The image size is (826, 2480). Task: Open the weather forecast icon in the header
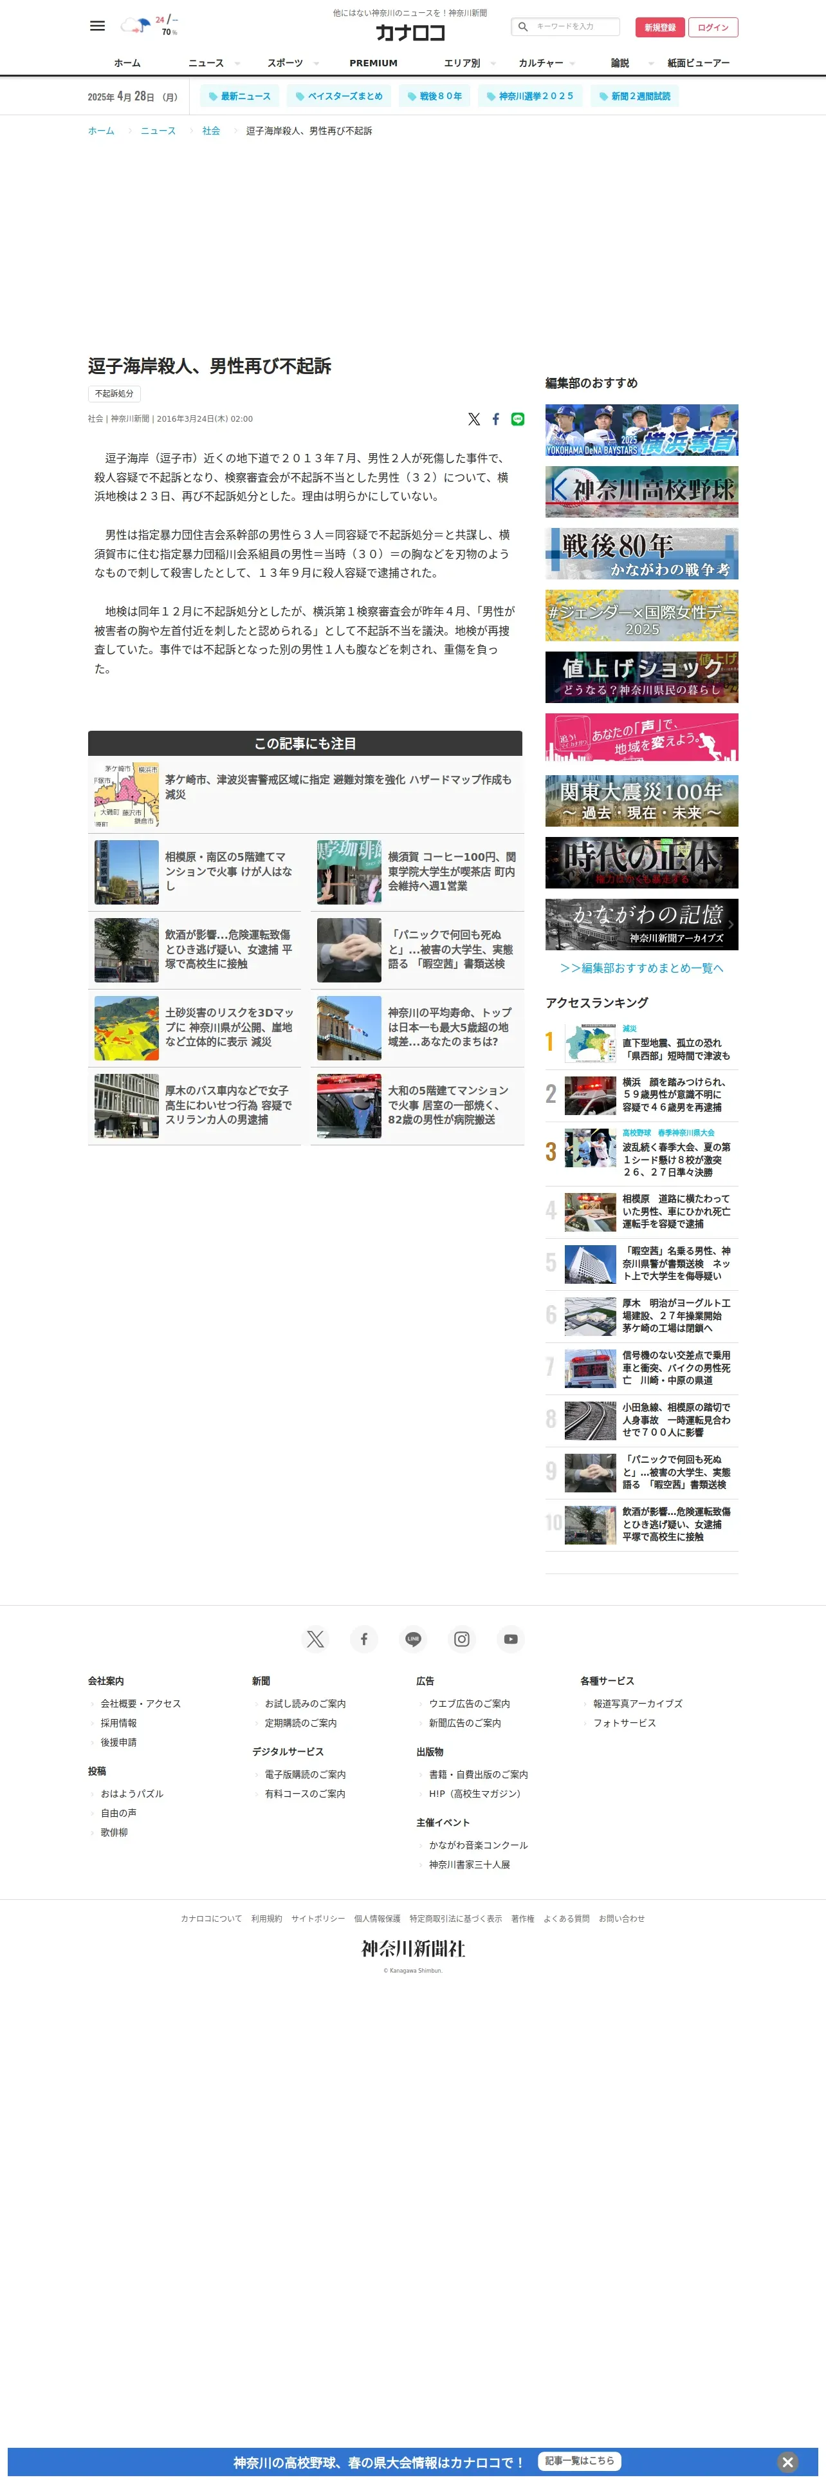click(136, 25)
